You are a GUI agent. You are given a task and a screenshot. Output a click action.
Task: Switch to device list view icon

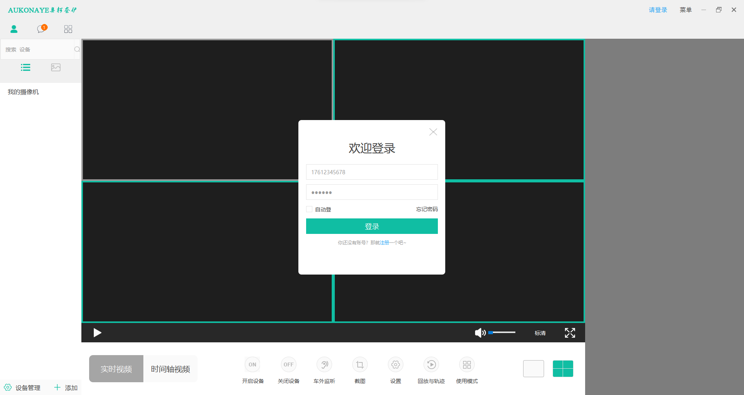[26, 67]
